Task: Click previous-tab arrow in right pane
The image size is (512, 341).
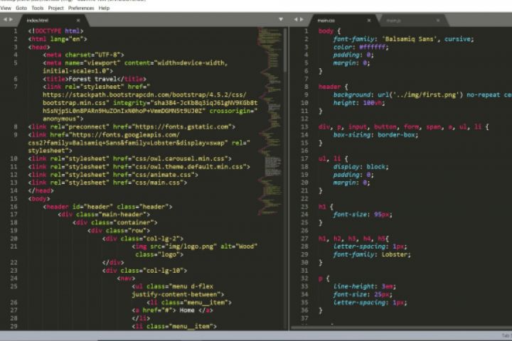Action: point(296,20)
